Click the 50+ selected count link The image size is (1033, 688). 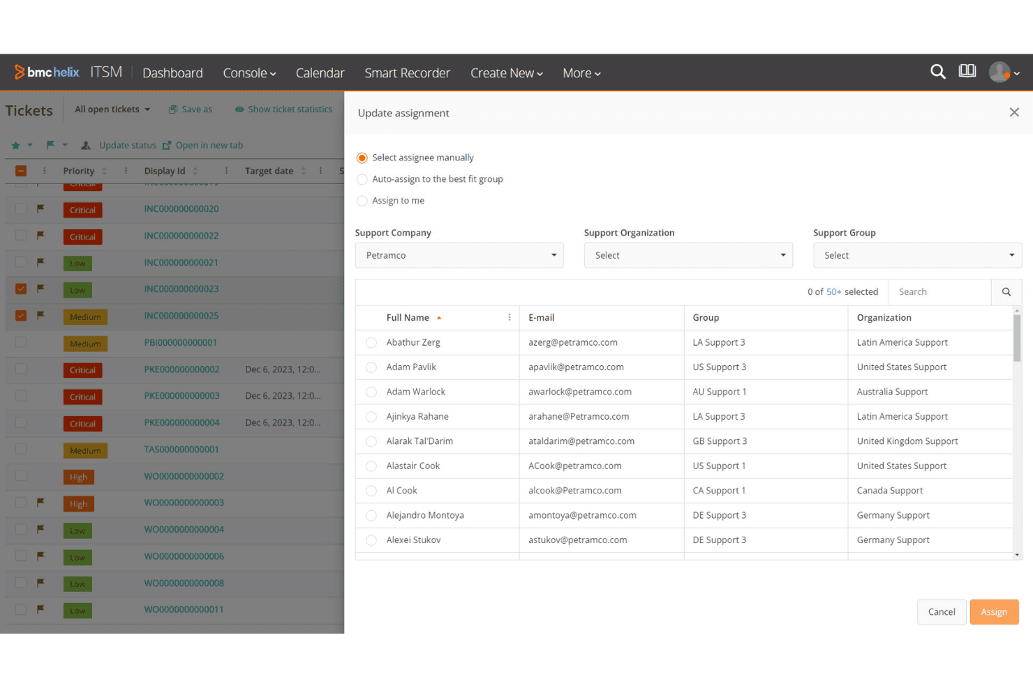tap(834, 292)
